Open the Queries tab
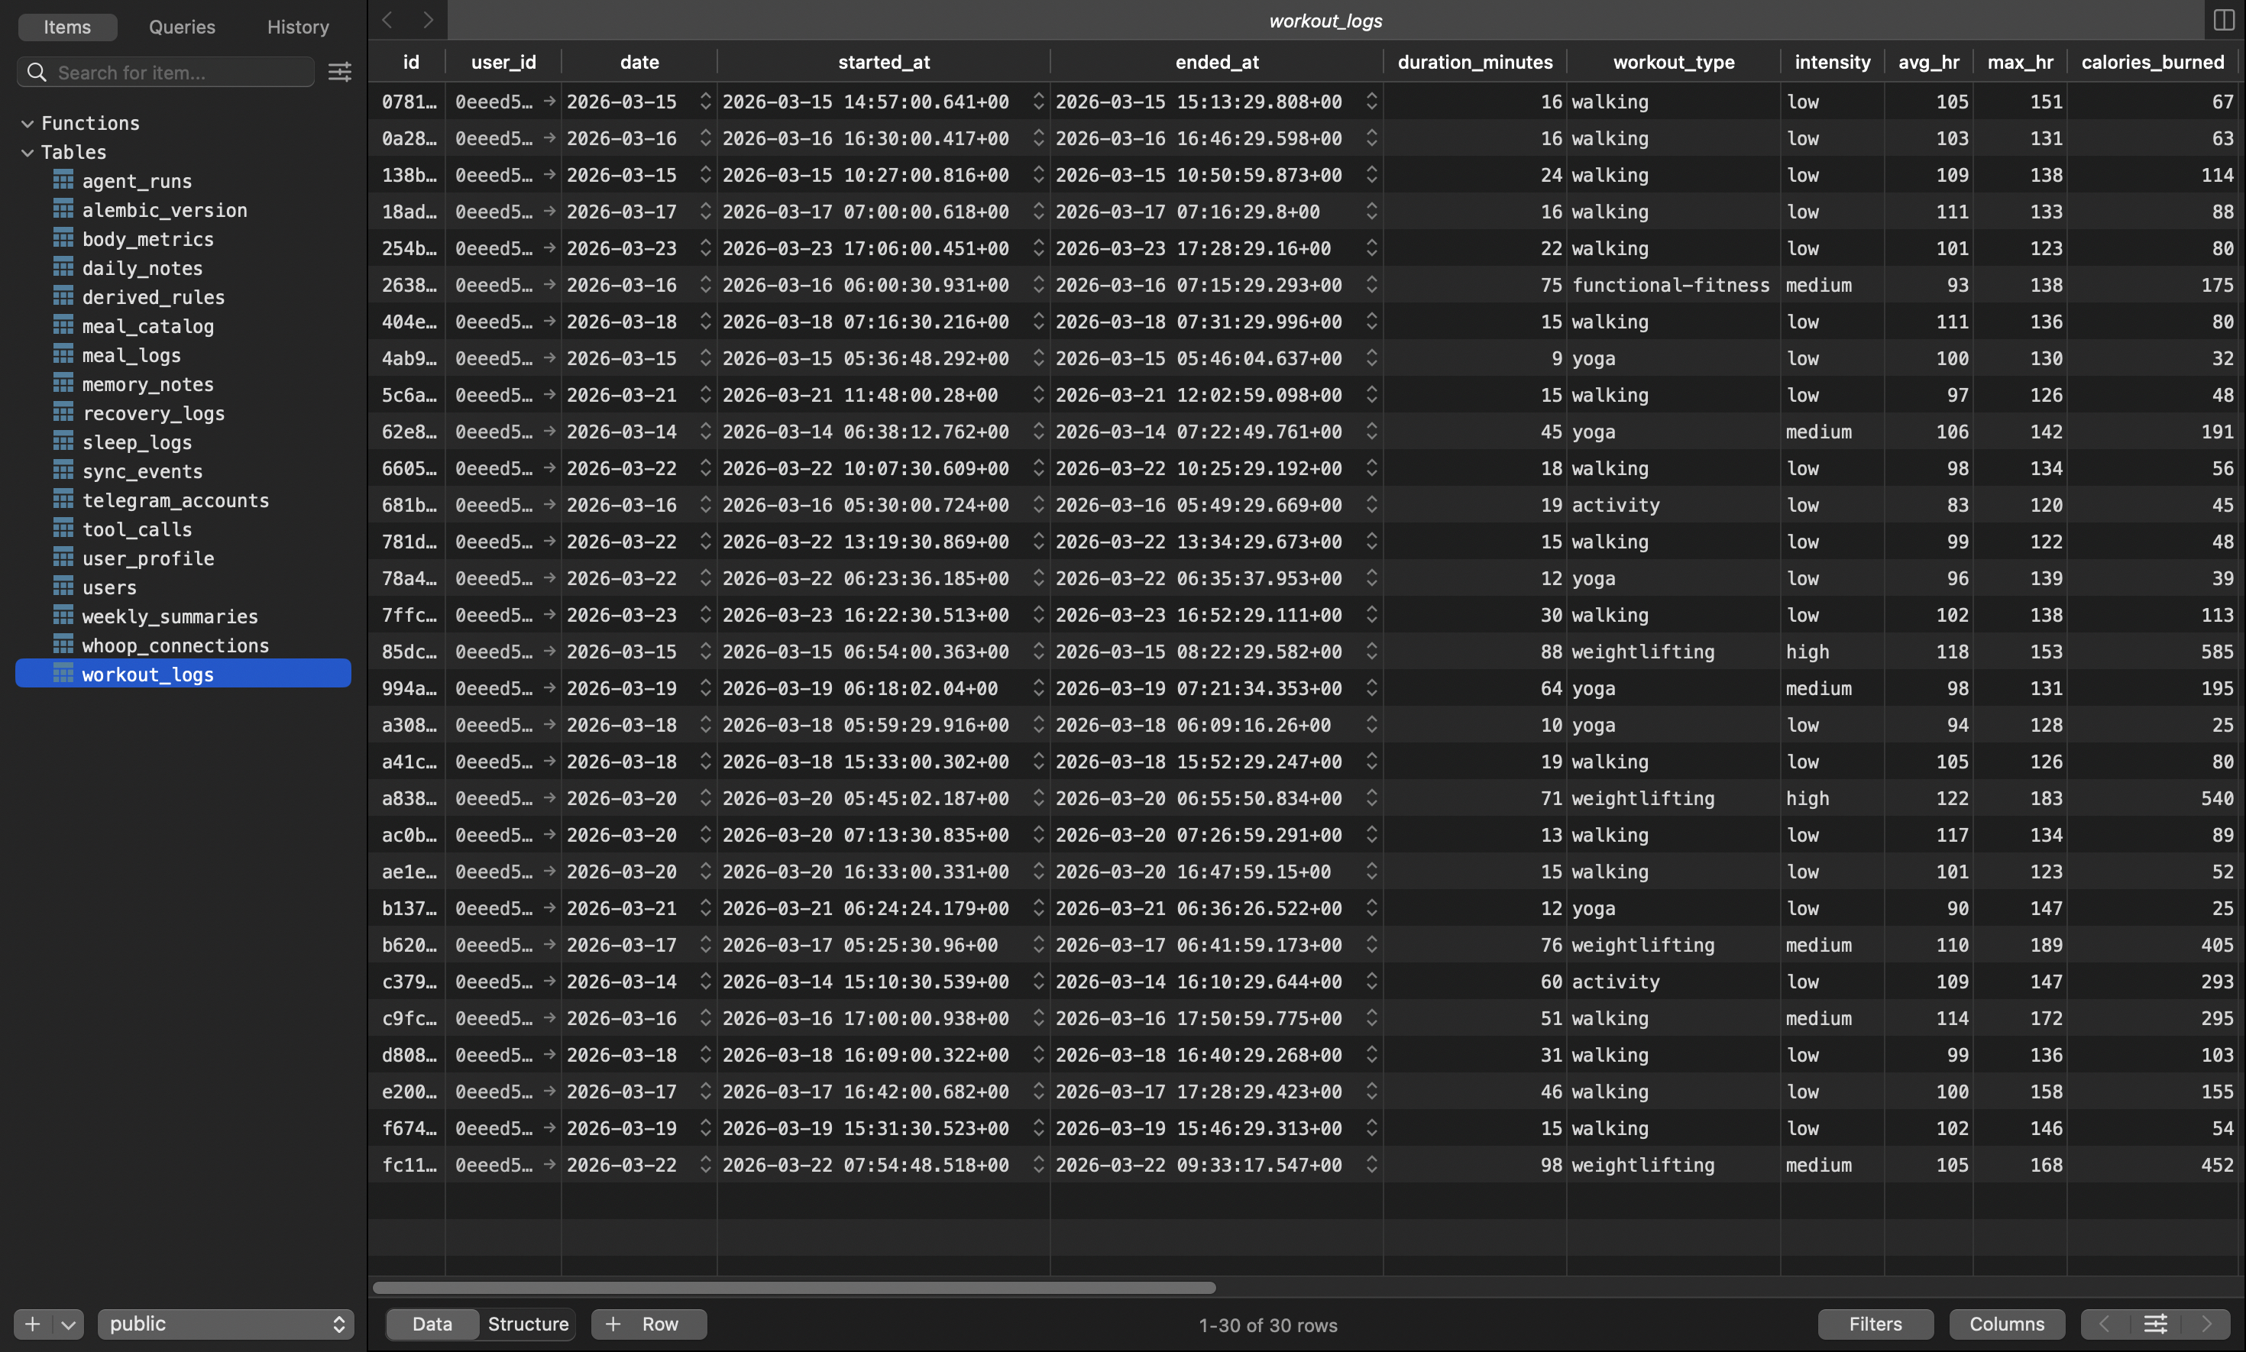Screen dimensions: 2246x1352 (x=183, y=27)
